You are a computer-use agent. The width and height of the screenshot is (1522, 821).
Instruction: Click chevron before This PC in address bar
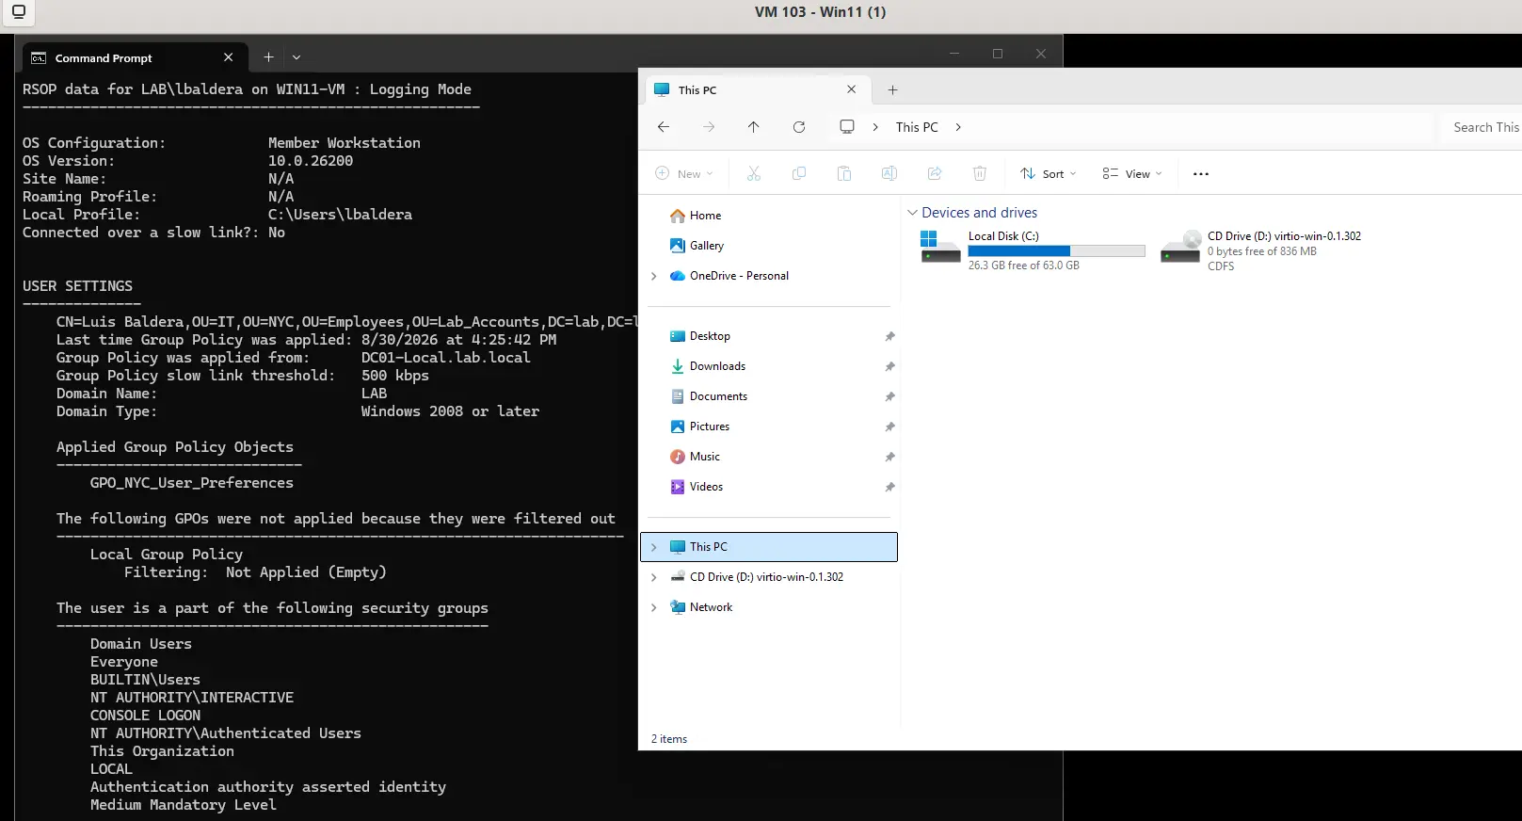pos(875,127)
